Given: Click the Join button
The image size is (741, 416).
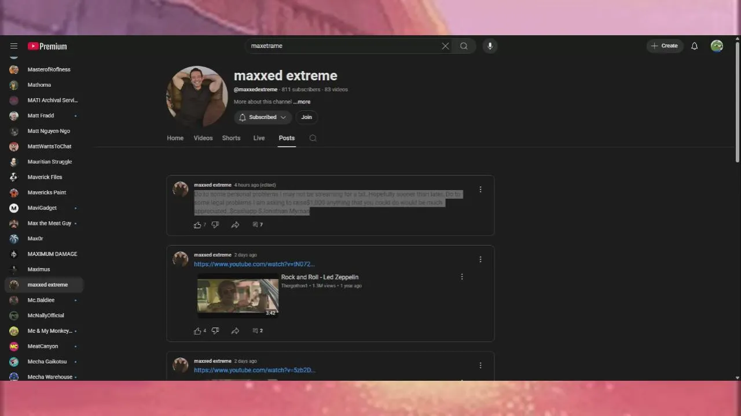Looking at the screenshot, I should pos(306,117).
